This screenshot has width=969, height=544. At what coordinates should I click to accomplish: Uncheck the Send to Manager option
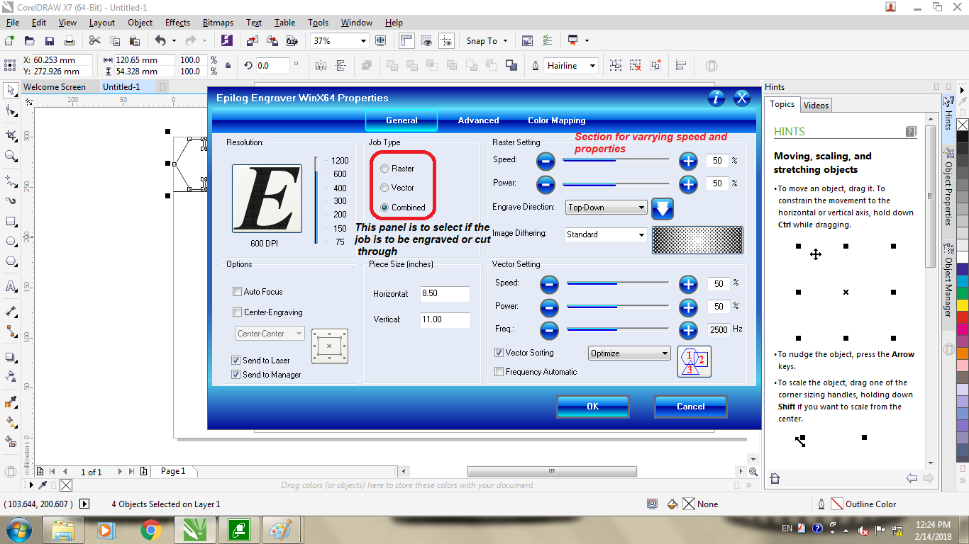[237, 375]
